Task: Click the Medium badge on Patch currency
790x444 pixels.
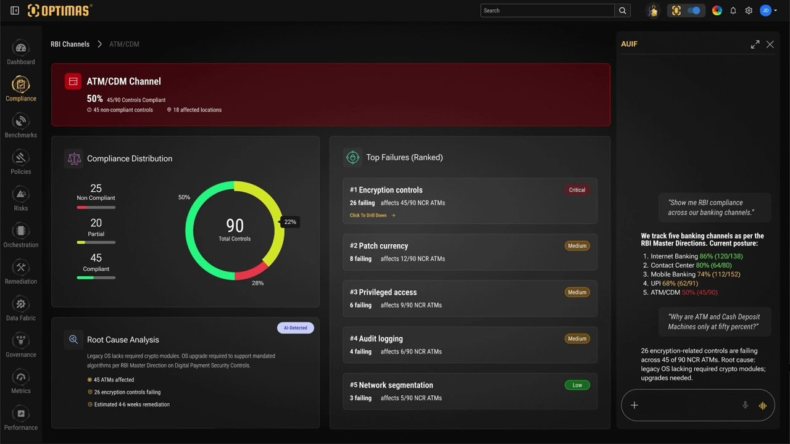Action: 577,245
